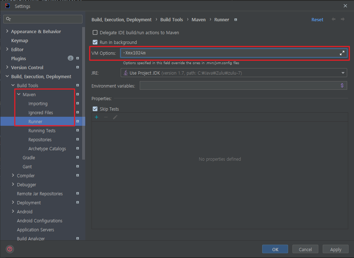
Task: Open the JRE Use Project JDK dropdown
Action: pos(234,73)
